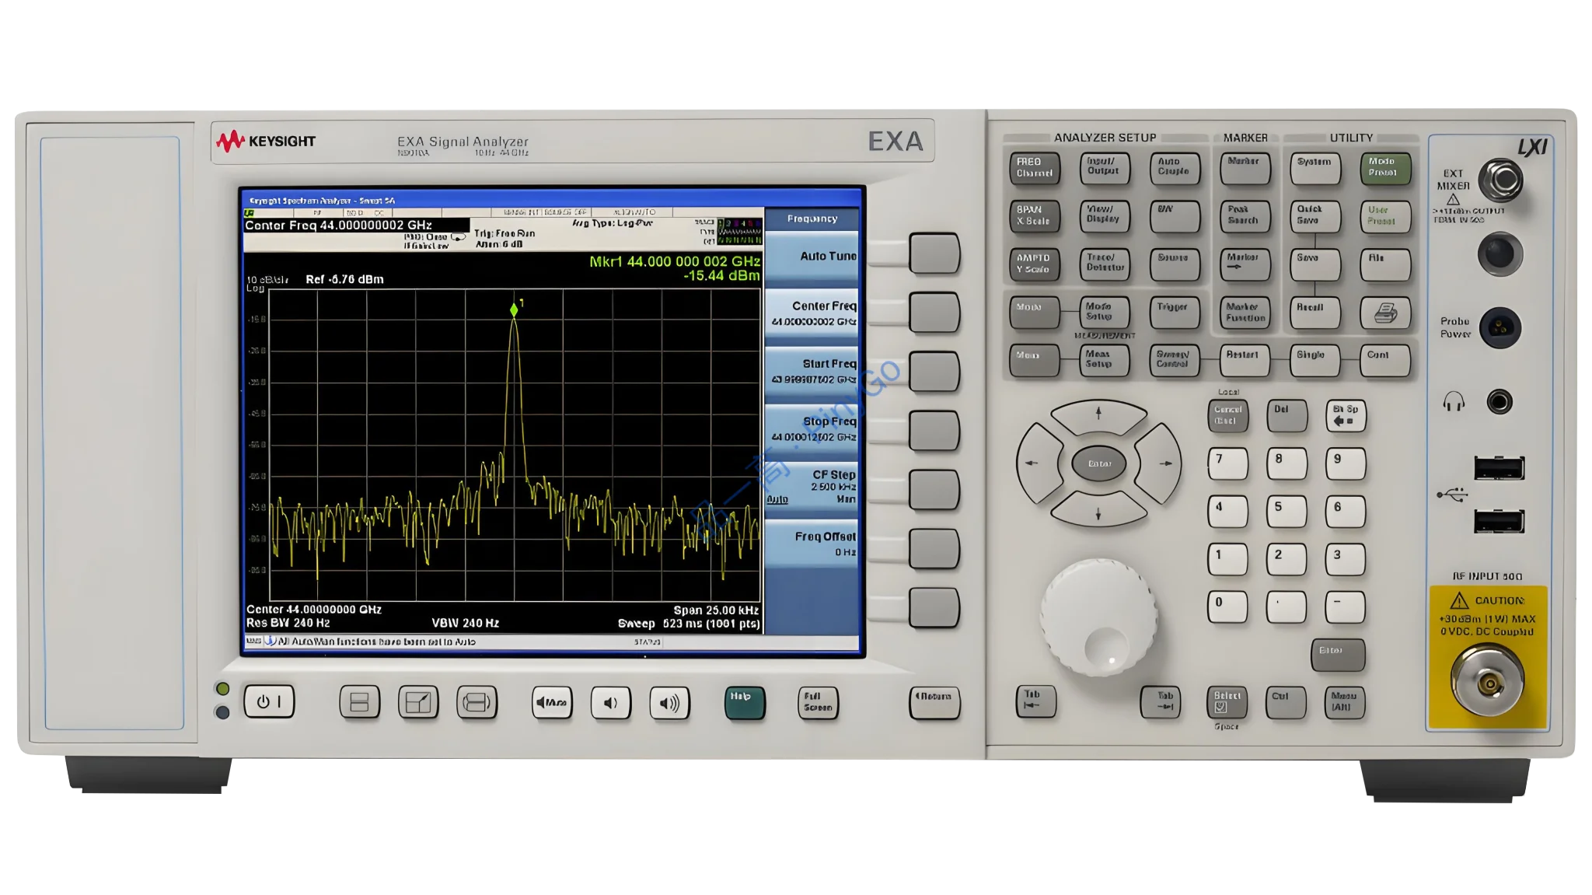Select Center Freq in the Frequency menu

pos(812,313)
